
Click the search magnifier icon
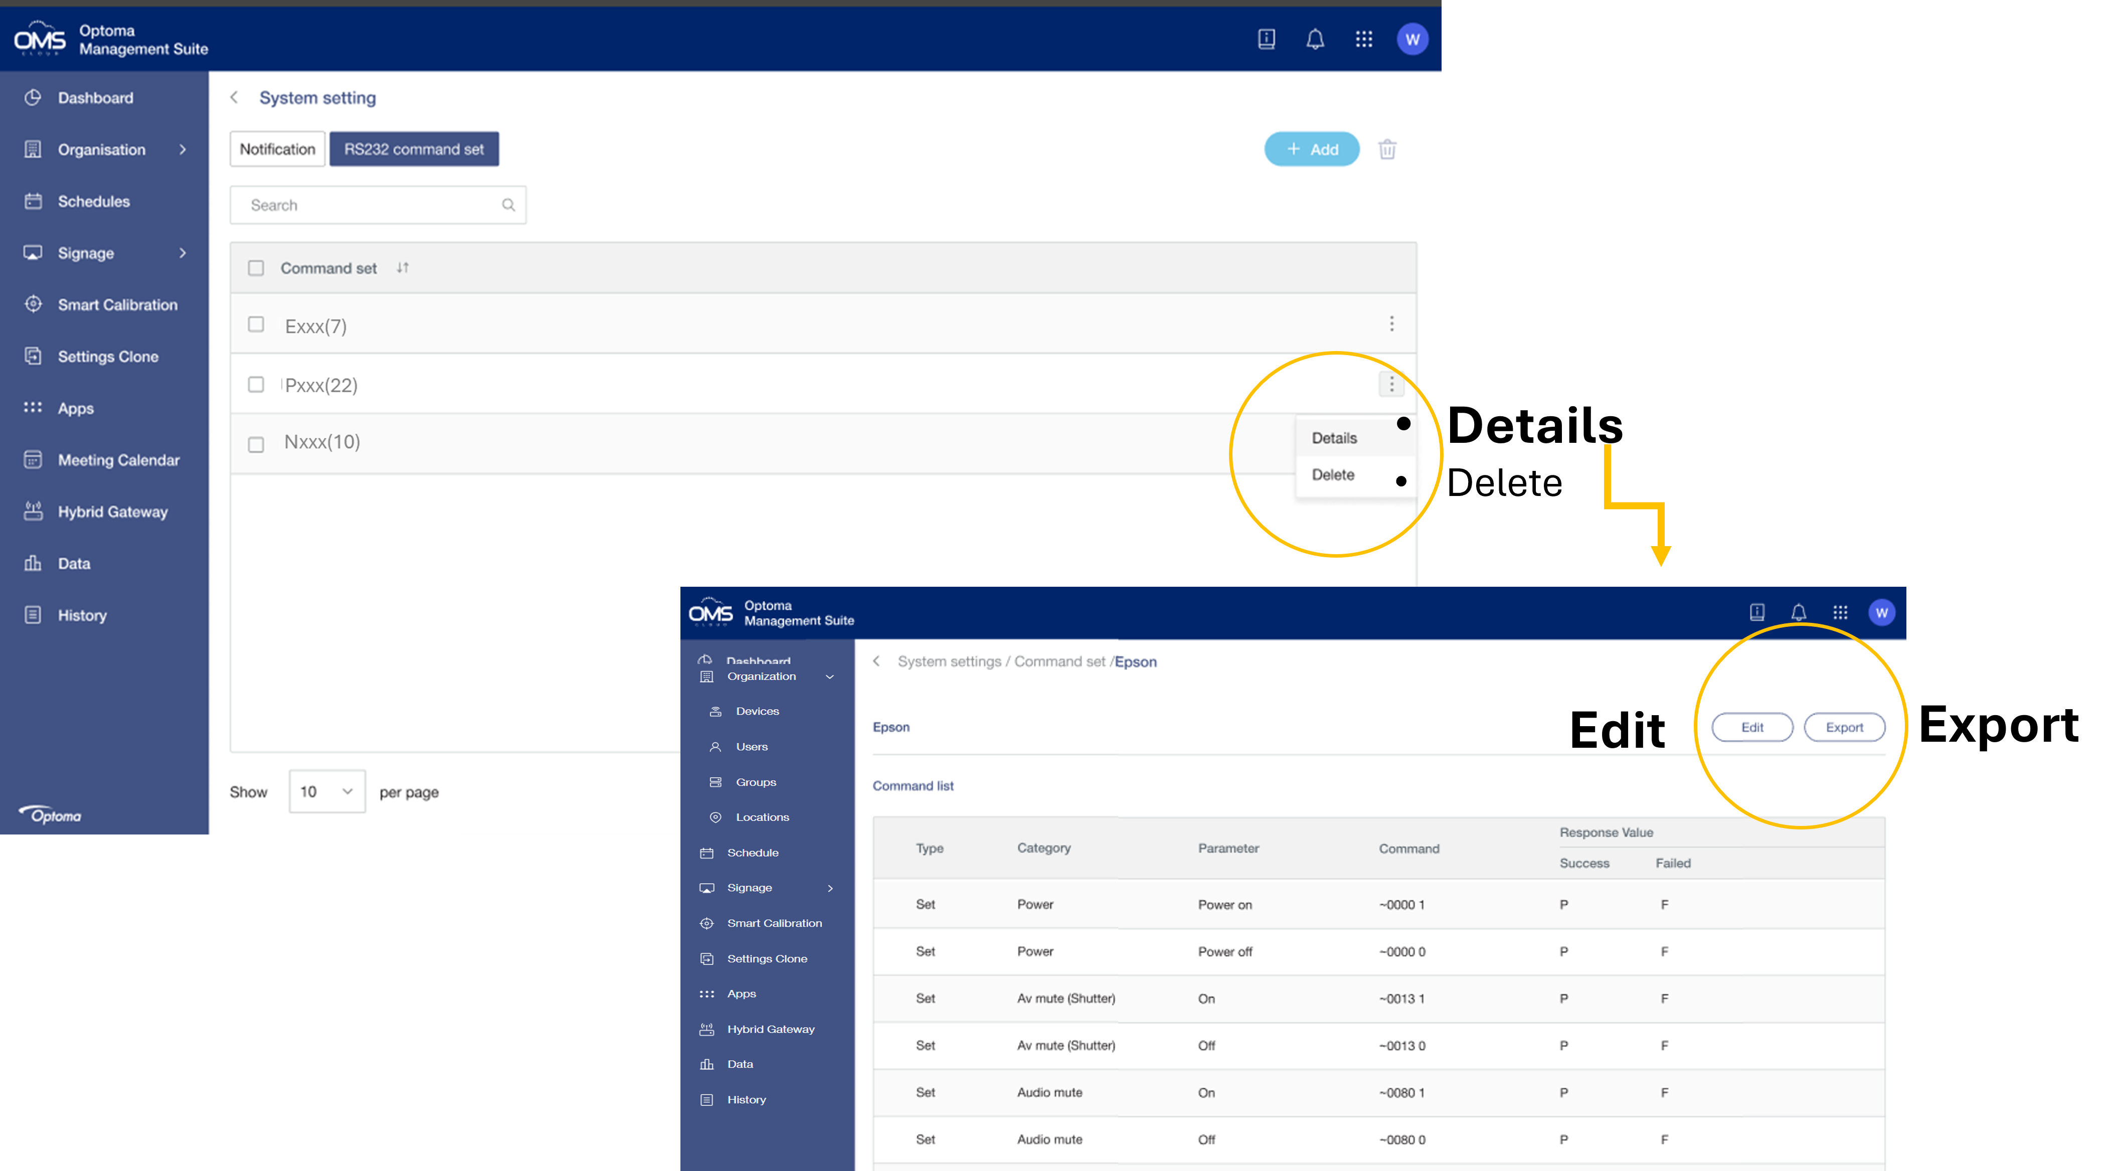click(508, 205)
